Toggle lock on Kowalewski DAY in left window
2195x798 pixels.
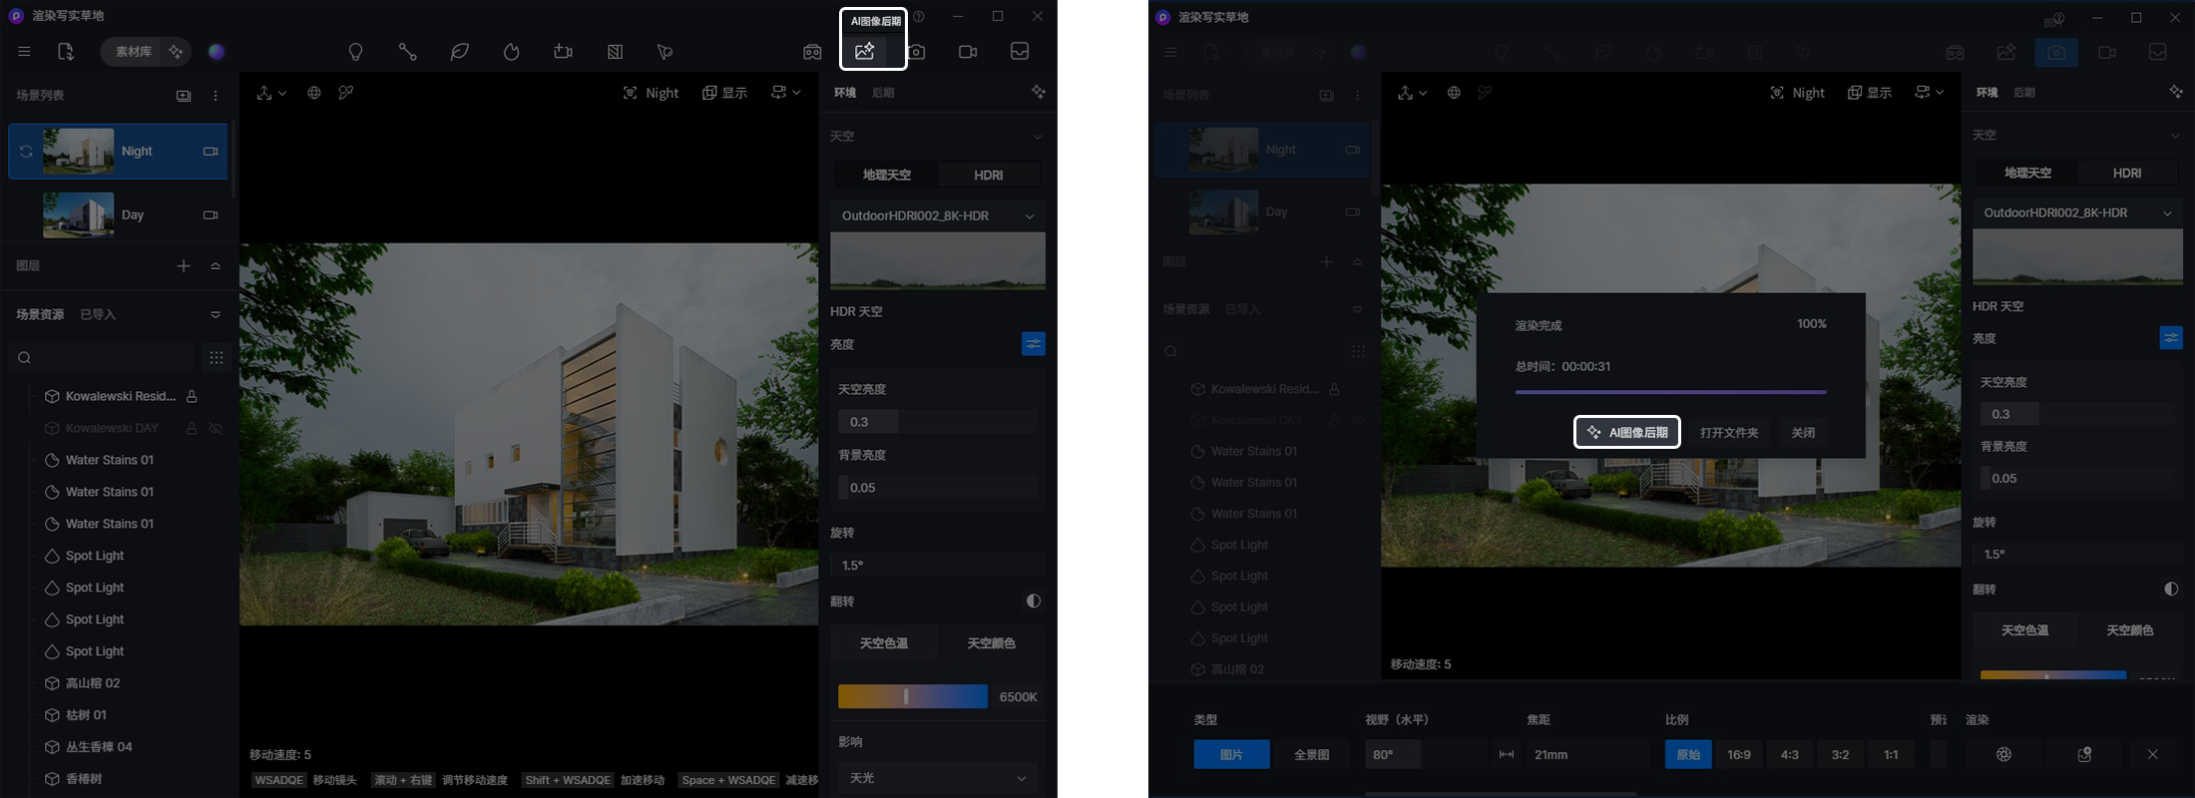191,428
